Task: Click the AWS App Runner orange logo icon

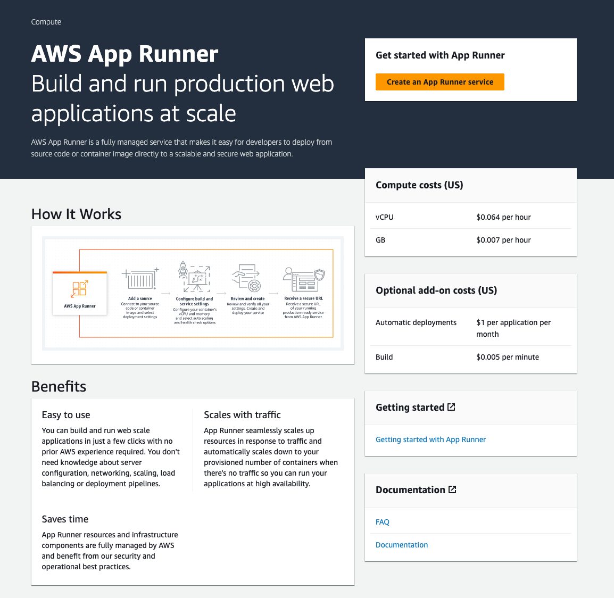Action: [x=80, y=289]
